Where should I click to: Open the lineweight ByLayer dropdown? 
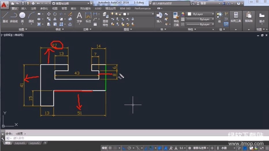tap(200, 19)
